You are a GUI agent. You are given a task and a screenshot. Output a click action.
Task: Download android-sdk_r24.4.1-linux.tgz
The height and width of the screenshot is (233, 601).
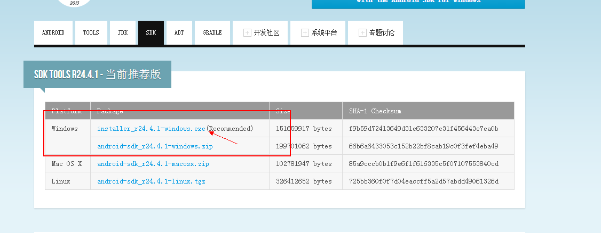click(152, 181)
